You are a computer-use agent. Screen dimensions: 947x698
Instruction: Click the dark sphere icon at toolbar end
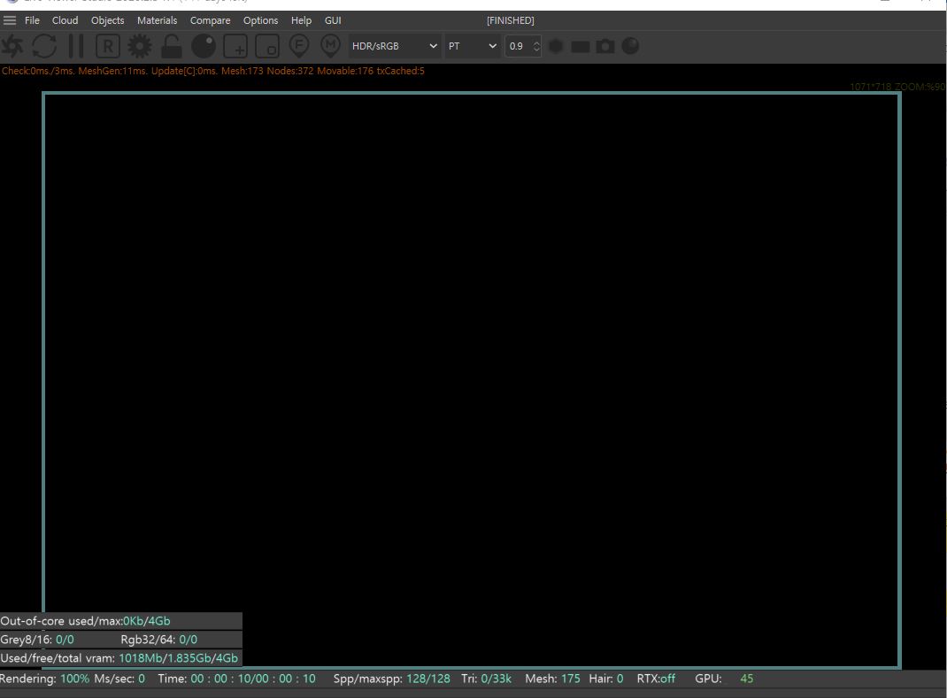[630, 47]
